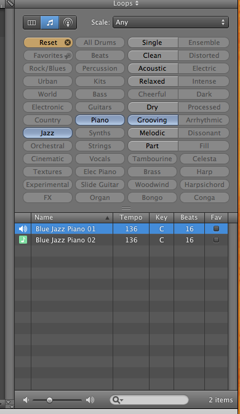Click the Elec Piano filter button

(x=100, y=172)
